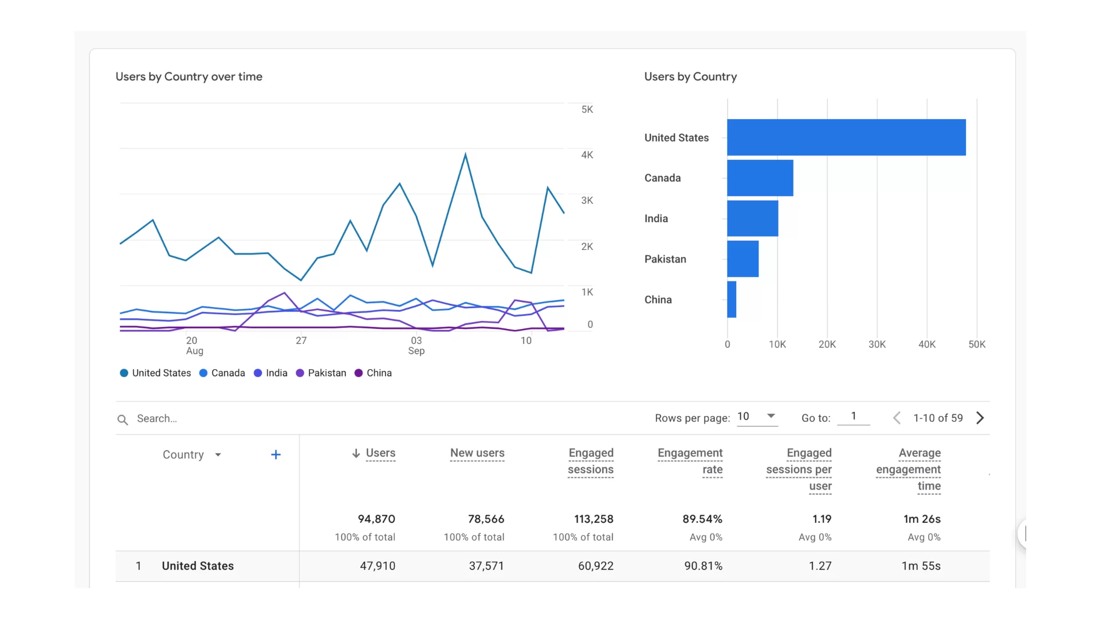Go to next page of results

980,418
